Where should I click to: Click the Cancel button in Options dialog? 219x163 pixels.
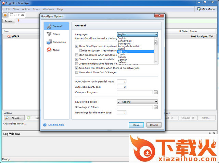[154, 125]
